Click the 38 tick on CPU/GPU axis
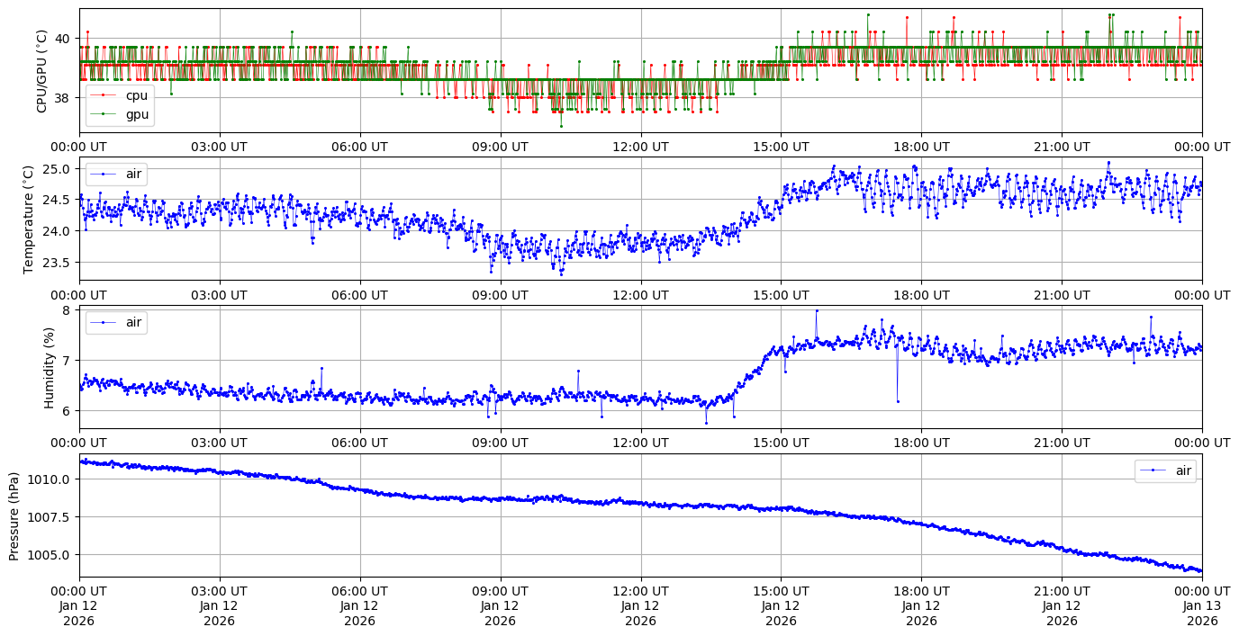The image size is (1239, 636). click(x=65, y=97)
